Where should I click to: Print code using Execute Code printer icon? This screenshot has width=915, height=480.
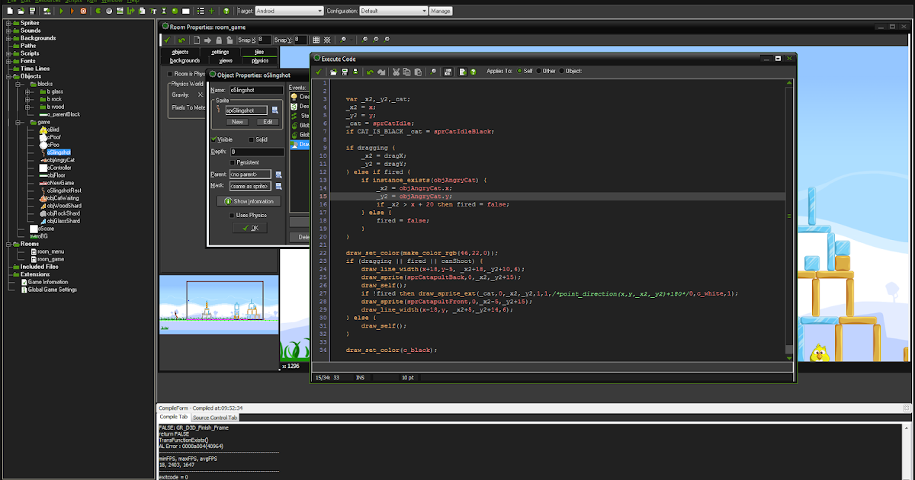355,72
